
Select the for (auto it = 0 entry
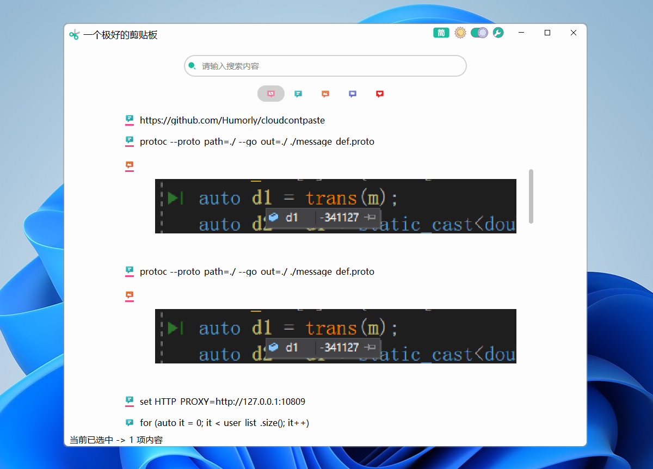tap(224, 423)
